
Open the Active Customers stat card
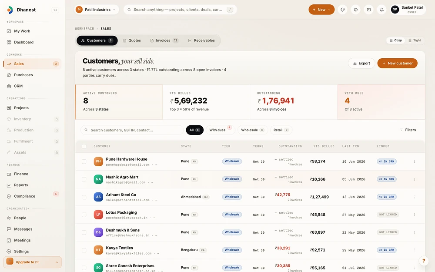coord(119,102)
